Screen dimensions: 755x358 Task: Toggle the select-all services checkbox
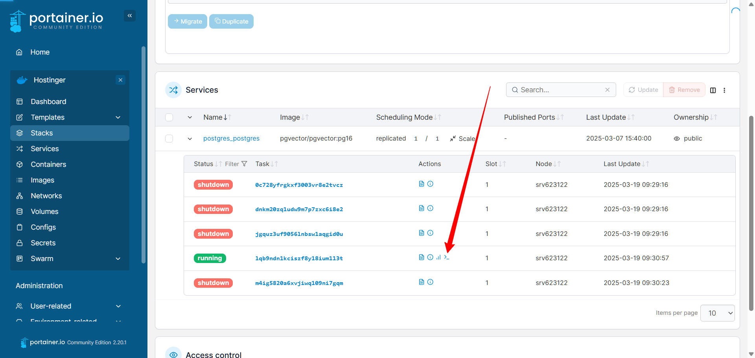point(169,117)
